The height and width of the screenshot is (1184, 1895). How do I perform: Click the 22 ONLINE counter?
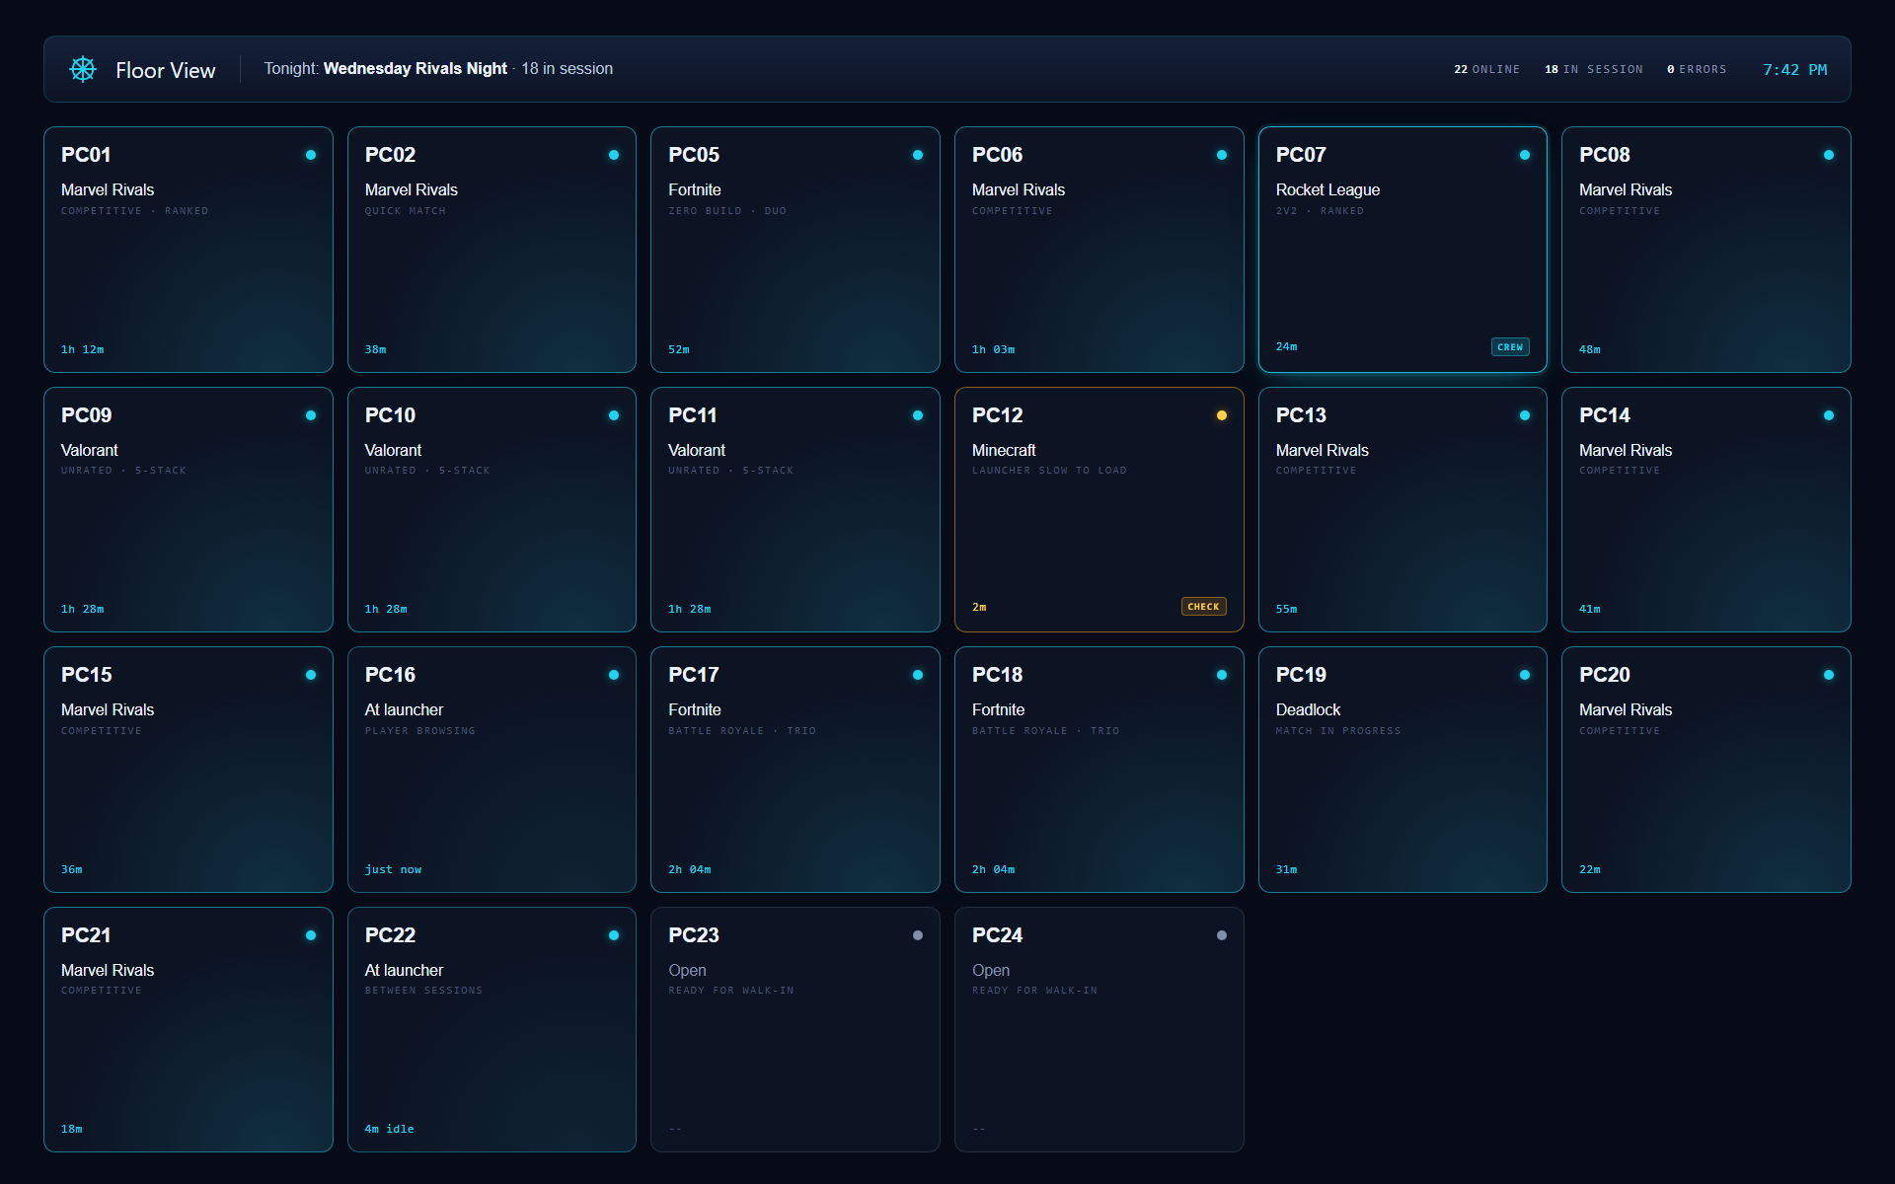coord(1486,70)
